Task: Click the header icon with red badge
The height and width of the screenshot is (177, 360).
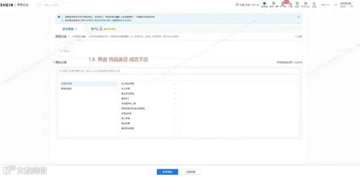Action: [283, 4]
